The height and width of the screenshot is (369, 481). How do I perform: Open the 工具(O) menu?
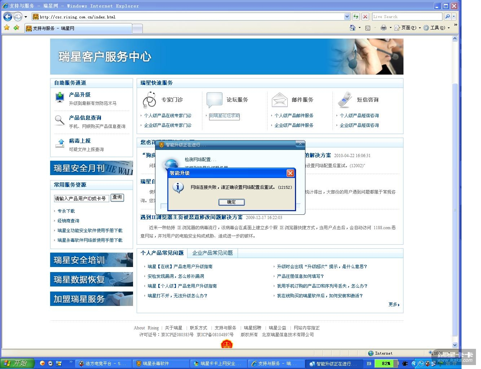click(437, 28)
